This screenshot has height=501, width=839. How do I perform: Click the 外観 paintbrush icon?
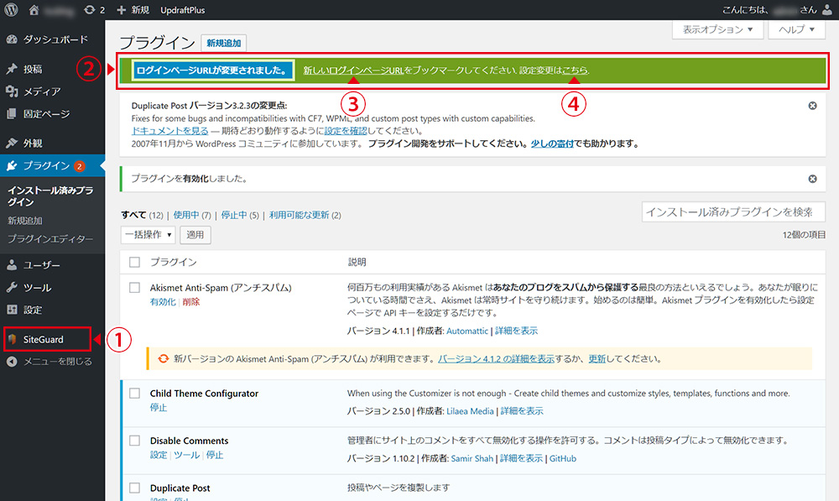click(x=12, y=143)
